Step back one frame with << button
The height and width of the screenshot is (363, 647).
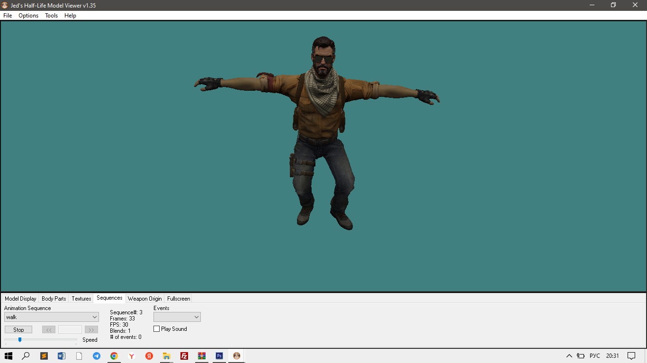click(x=49, y=330)
